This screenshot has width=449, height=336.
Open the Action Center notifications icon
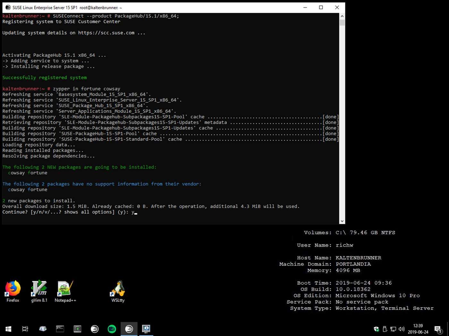[x=438, y=329]
